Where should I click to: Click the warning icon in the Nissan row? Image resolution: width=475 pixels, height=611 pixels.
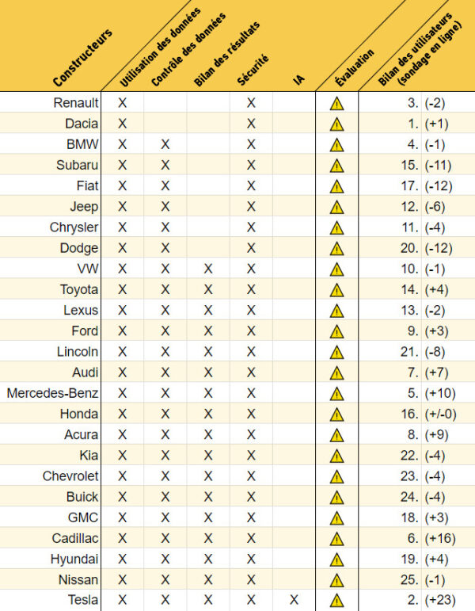(336, 580)
